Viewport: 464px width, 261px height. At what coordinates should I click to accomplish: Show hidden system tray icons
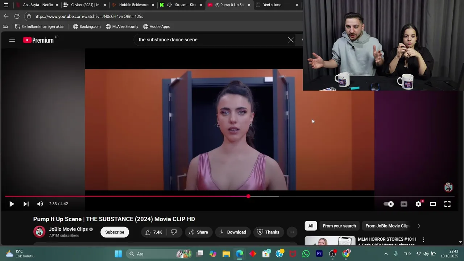coord(386,254)
